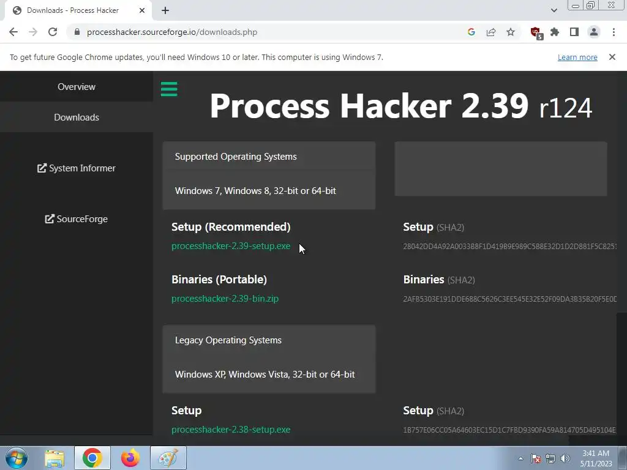Click the Binaries SHA2 hash starting 2AFB5303
627x470 pixels.
[x=510, y=299]
